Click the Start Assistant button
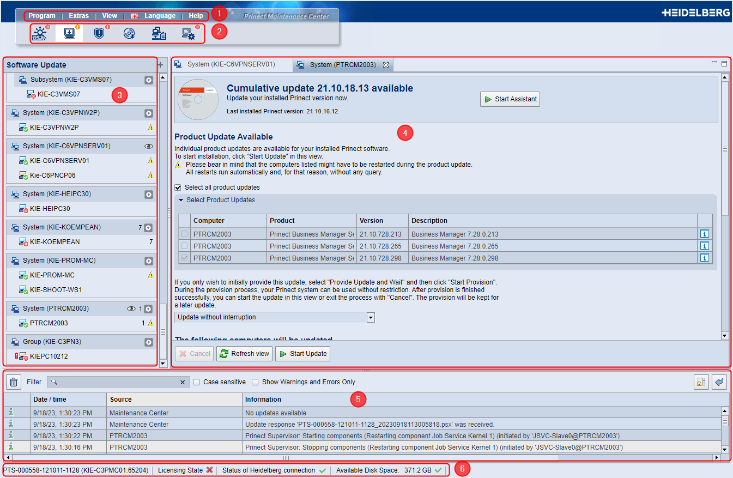This screenshot has width=733, height=478. coord(510,99)
